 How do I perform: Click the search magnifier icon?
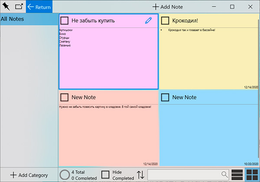(224, 174)
